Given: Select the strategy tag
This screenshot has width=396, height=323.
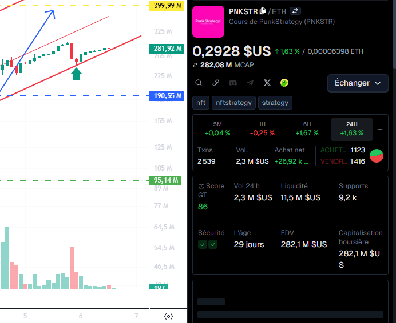Looking at the screenshot, I should tap(275, 103).
